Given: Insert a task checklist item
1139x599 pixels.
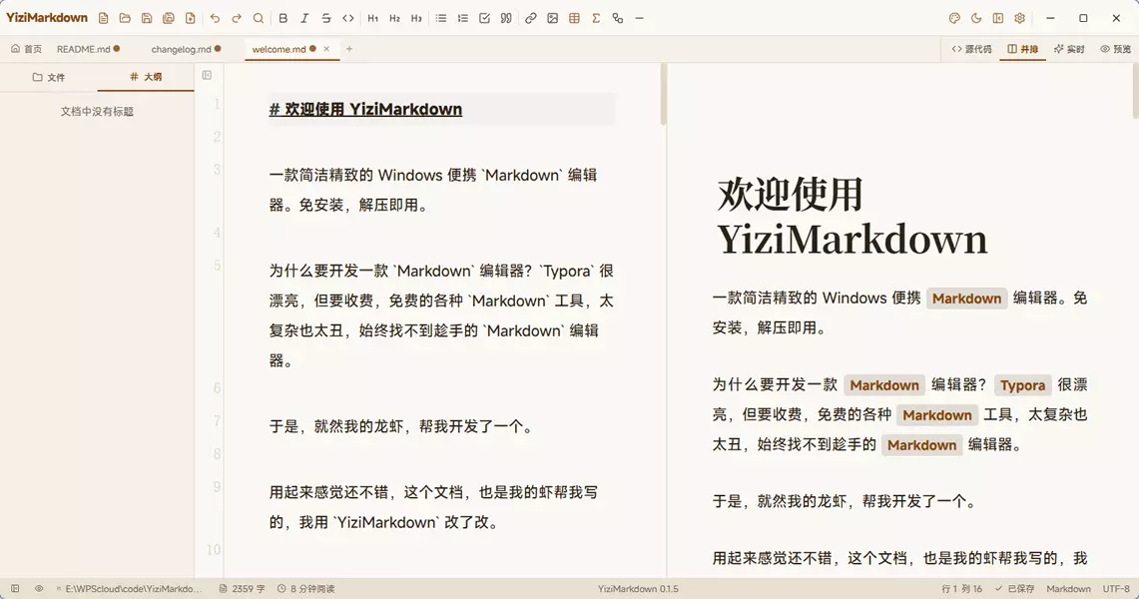Looking at the screenshot, I should 484,18.
